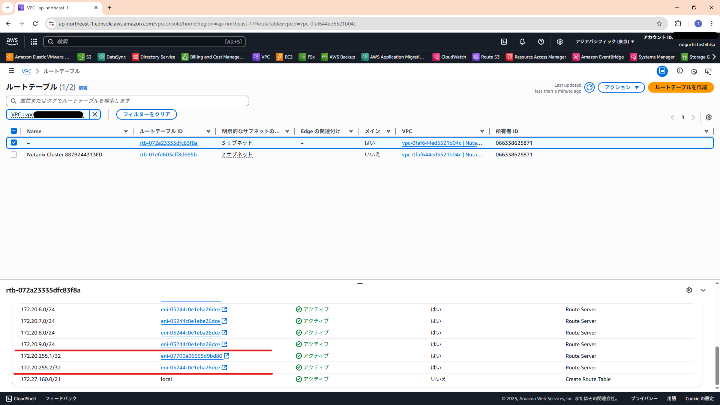Open route table preferences gear icon
This screenshot has height=405, width=720.
coord(708,117)
